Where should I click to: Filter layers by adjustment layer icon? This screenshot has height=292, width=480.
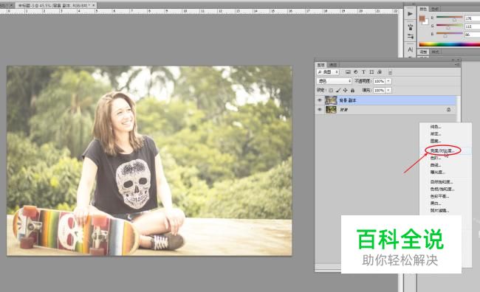356,72
